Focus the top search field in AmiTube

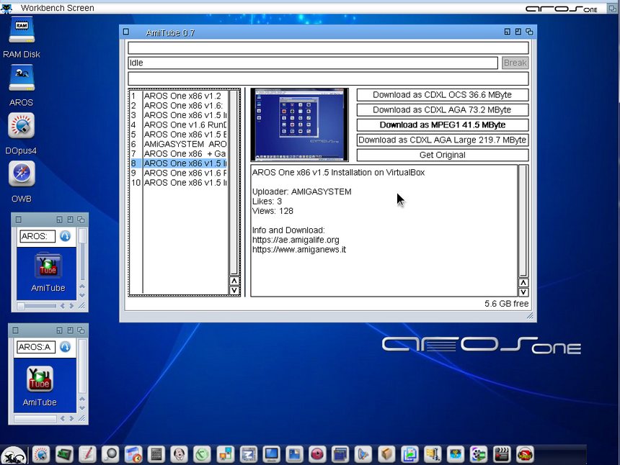tap(328, 48)
